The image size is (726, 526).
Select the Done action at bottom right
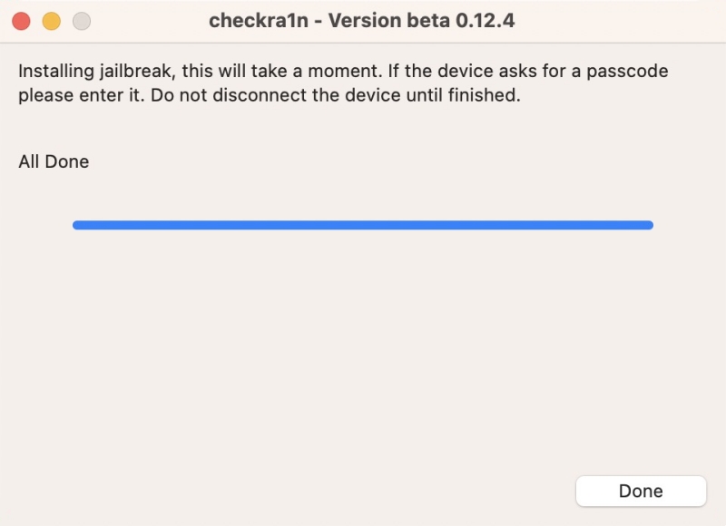tap(640, 491)
